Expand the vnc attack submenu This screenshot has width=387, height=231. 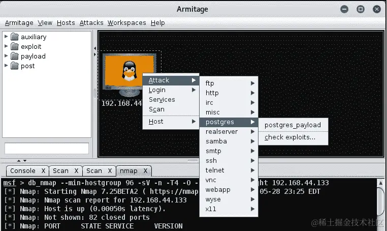229,180
